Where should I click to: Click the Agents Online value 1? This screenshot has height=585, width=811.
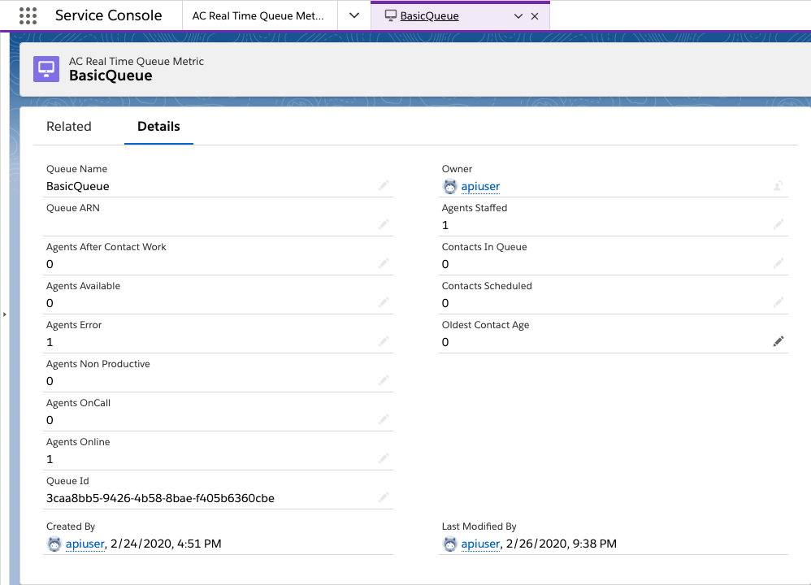(x=50, y=459)
